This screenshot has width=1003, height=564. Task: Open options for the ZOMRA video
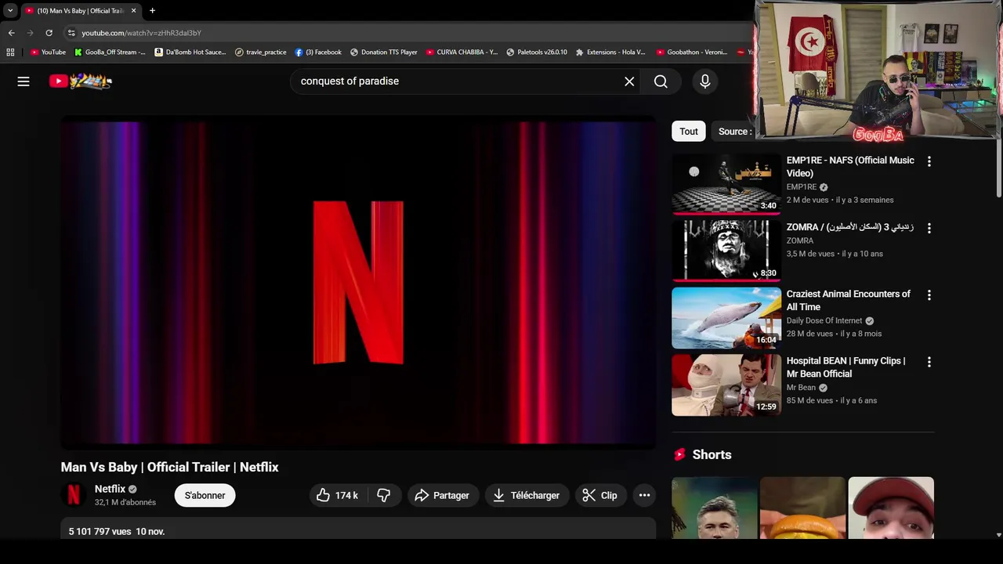point(929,228)
